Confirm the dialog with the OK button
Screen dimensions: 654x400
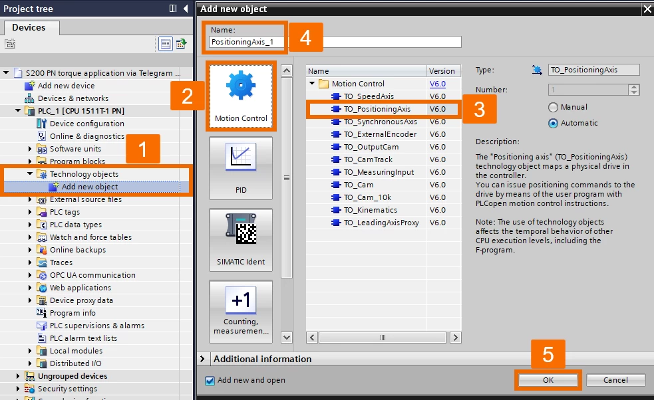[548, 380]
